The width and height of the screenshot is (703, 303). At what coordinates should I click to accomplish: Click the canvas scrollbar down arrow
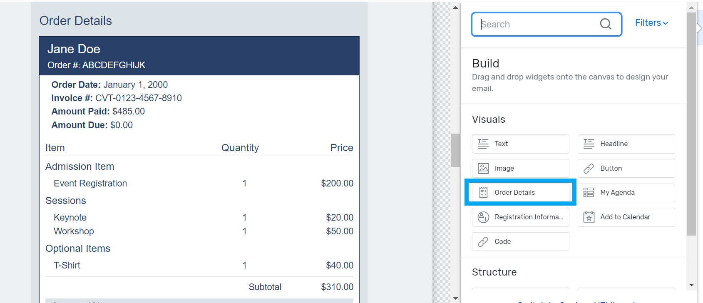pos(455,298)
